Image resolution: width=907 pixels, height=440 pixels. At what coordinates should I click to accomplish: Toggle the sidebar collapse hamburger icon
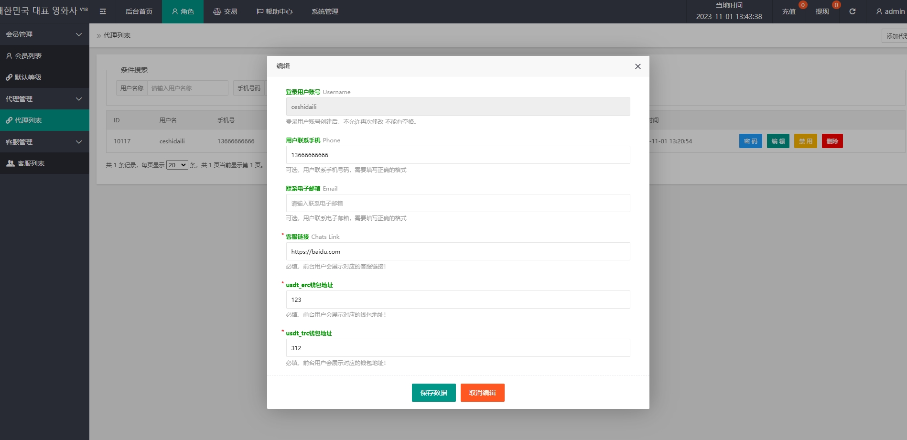coord(103,11)
